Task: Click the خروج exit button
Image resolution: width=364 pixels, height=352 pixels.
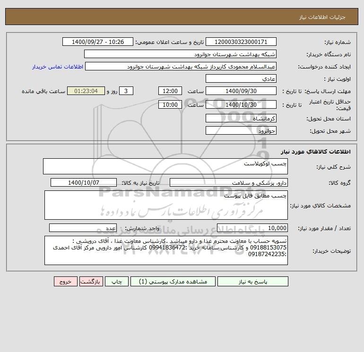Action: pos(65,282)
